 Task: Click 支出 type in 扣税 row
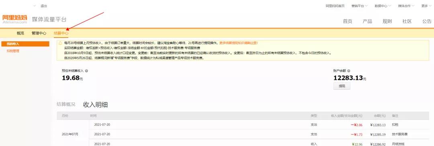(x=313, y=125)
